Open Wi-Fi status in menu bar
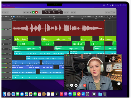This screenshot has width=131, height=100. [107, 5]
